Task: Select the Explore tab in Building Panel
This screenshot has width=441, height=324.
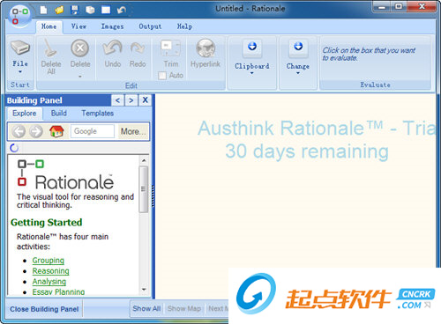Action: [x=25, y=114]
